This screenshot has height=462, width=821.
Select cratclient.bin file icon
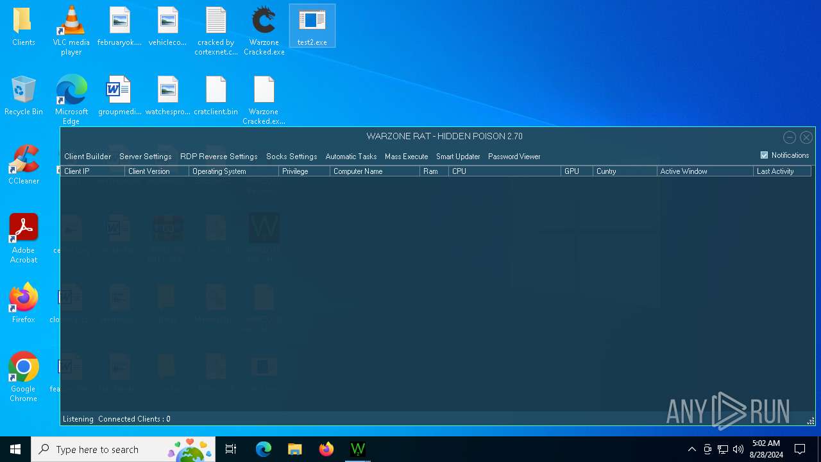216,96
